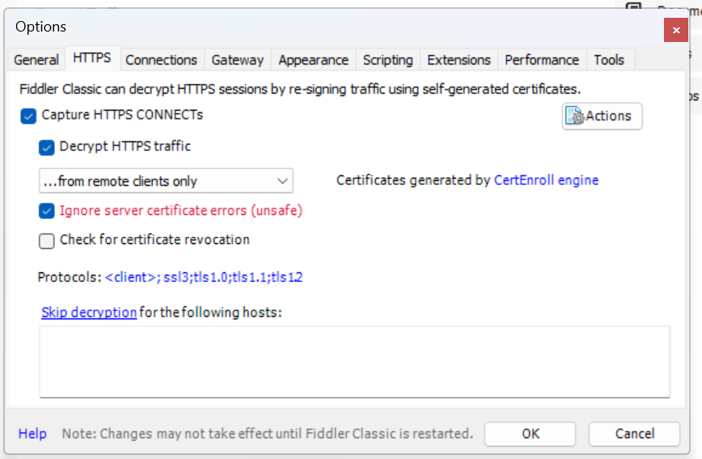The width and height of the screenshot is (702, 459).
Task: Go to the Appearance tab
Action: (314, 60)
